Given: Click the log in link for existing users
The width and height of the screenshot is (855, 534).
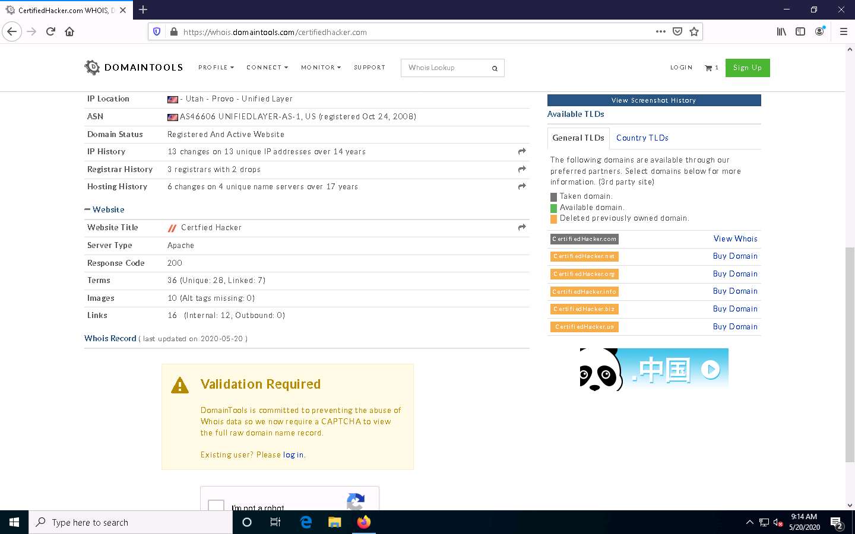Looking at the screenshot, I should pos(293,454).
